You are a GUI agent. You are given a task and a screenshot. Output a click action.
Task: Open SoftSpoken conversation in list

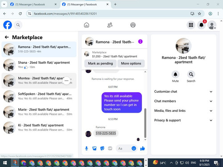point(39,96)
